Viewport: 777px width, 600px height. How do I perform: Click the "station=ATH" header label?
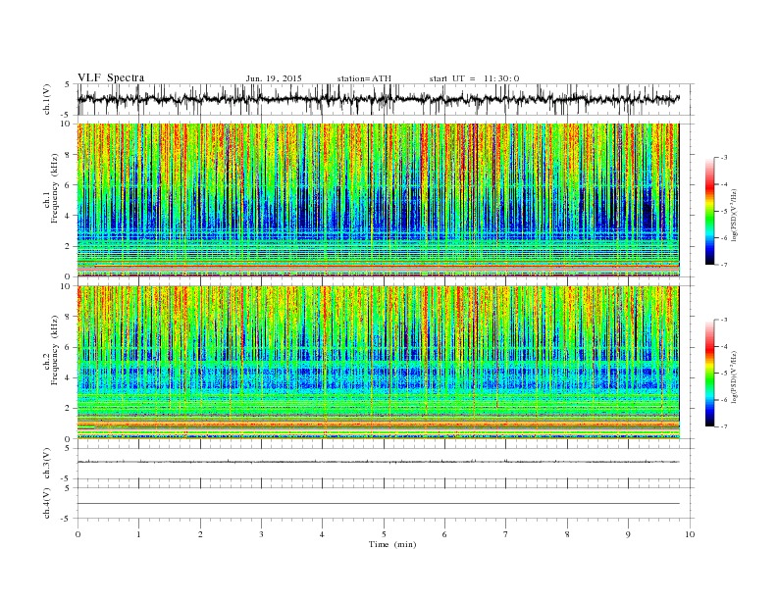[364, 78]
